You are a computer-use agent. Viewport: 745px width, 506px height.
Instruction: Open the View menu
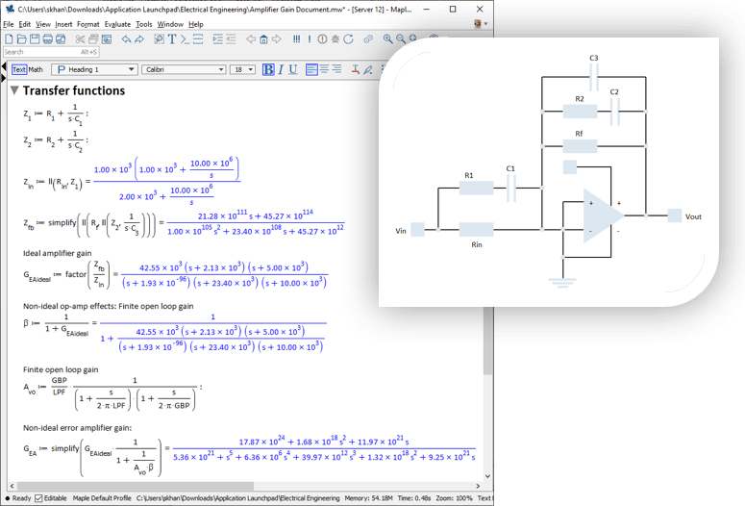point(42,24)
